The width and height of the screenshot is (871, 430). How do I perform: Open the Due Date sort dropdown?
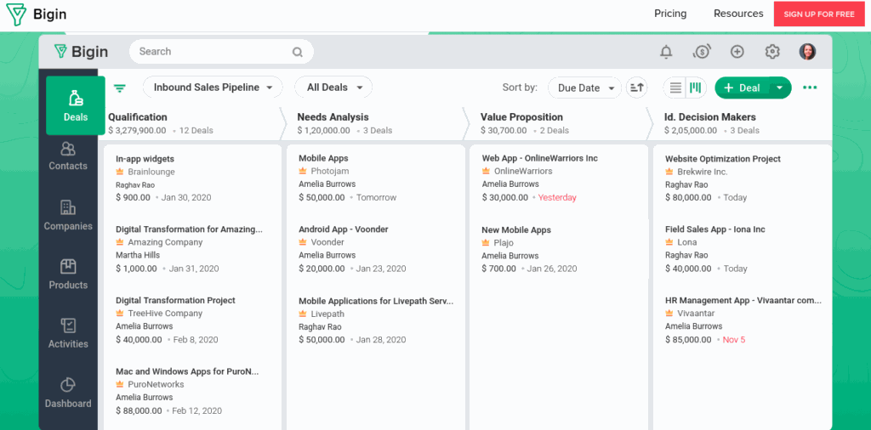(x=585, y=88)
